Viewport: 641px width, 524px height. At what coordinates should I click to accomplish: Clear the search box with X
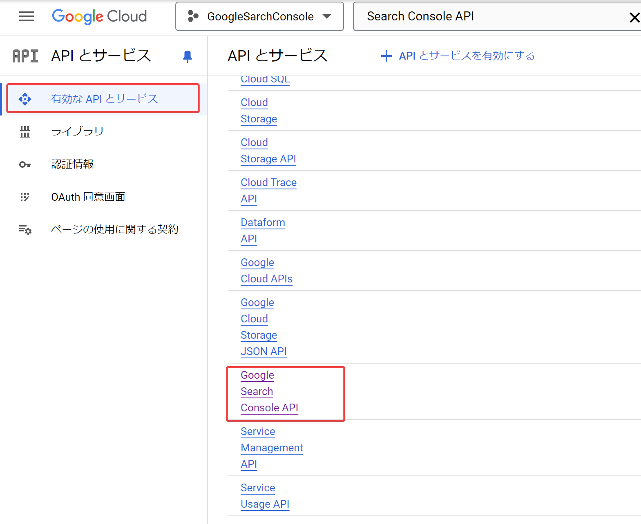tap(634, 17)
